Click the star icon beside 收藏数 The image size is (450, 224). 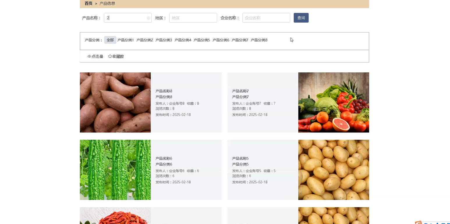[110, 56]
